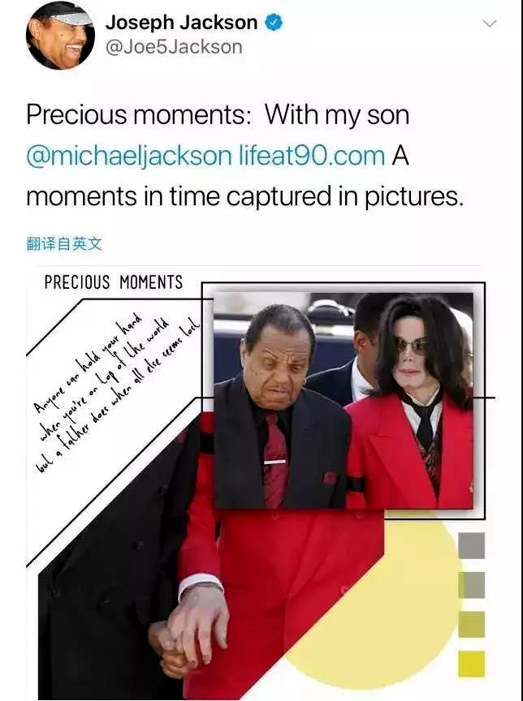Follow the lifeat90.com link
523x701 pixels.
[312, 156]
